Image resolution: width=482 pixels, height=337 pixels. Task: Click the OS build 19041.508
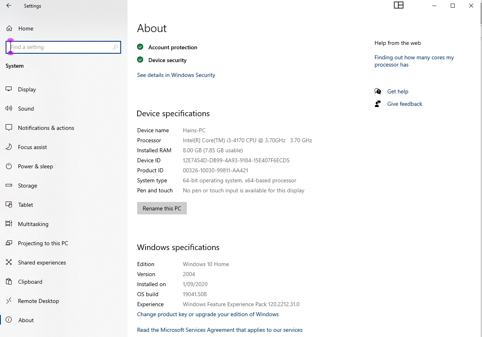tap(195, 294)
